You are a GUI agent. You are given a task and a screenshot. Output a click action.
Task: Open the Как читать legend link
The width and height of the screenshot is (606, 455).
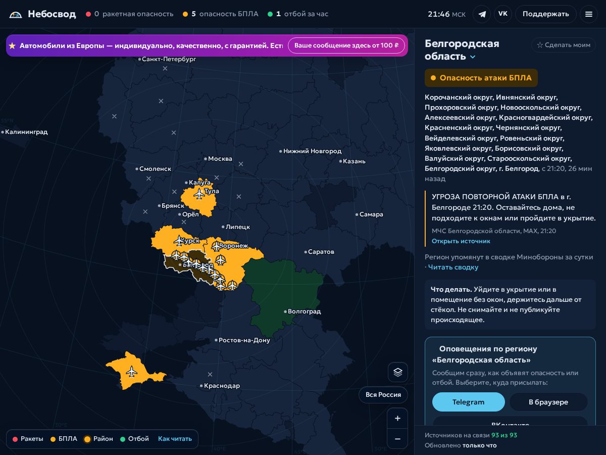pyautogui.click(x=175, y=439)
